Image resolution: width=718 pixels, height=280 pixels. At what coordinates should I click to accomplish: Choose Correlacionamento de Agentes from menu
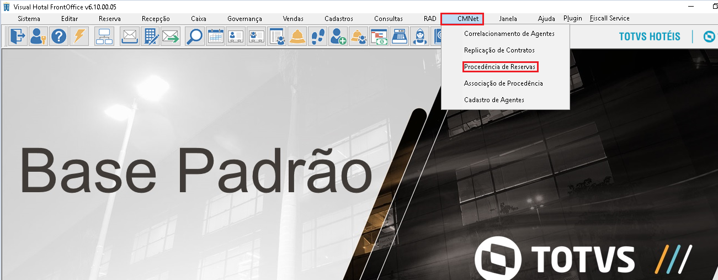click(509, 34)
